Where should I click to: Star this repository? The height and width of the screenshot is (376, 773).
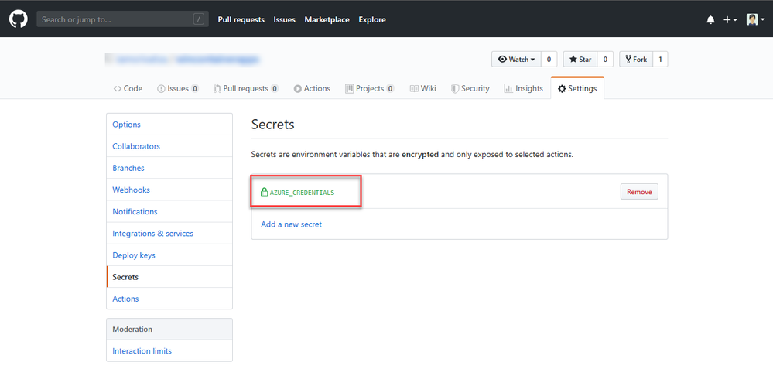click(x=580, y=59)
